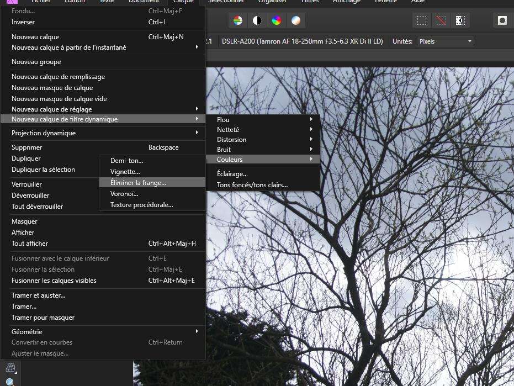
Task: Click Afficher to show the layer
Action: [x=103, y=232]
